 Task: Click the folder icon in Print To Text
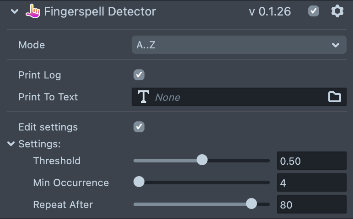point(335,97)
